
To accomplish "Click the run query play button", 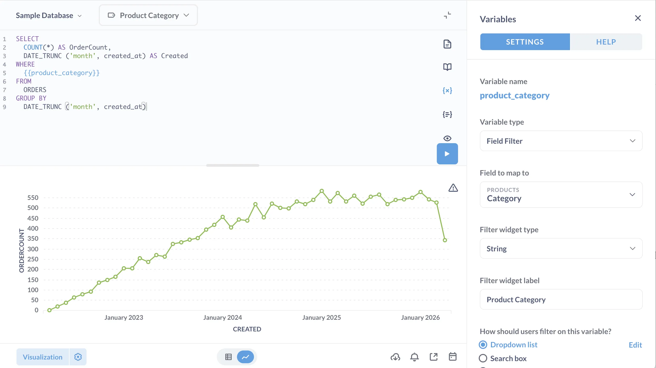I will [447, 154].
